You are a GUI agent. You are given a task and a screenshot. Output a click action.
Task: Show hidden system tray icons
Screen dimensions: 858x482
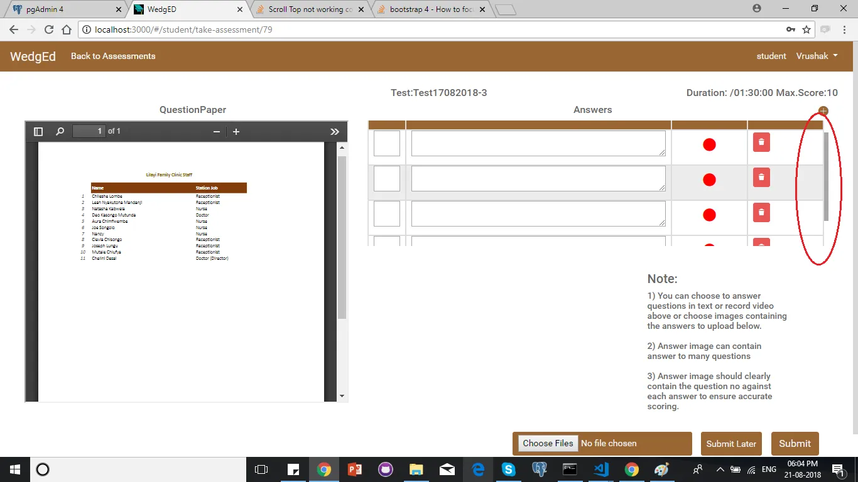click(x=720, y=469)
